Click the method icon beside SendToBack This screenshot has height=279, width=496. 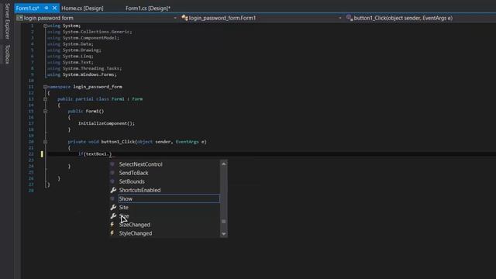tap(112, 173)
